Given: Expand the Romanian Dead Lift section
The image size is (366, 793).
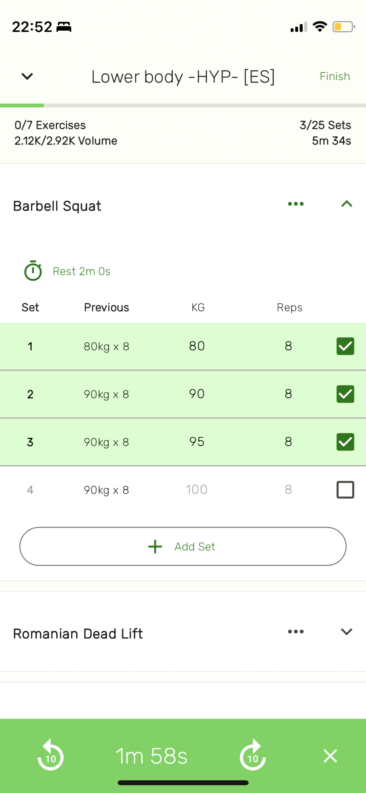Looking at the screenshot, I should coord(347,632).
